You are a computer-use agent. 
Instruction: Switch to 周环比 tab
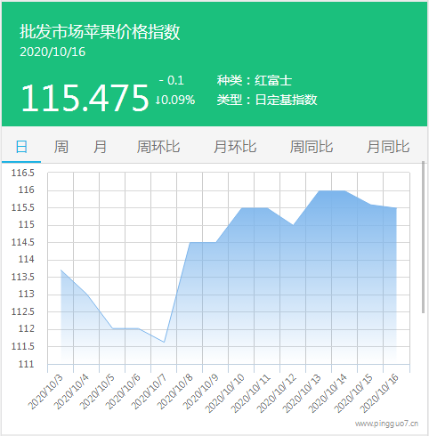click(158, 147)
